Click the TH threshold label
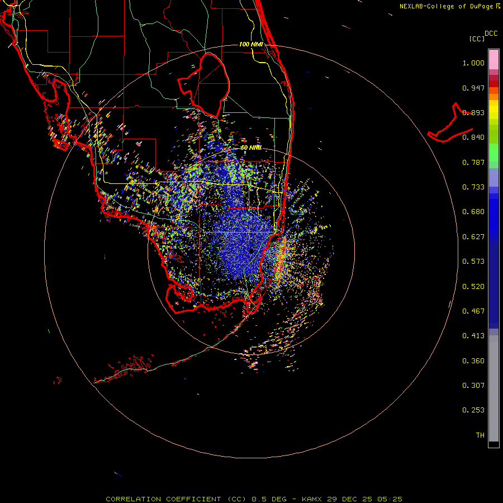 [480, 435]
